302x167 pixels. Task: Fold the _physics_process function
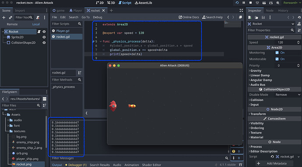pyautogui.click(x=101, y=42)
